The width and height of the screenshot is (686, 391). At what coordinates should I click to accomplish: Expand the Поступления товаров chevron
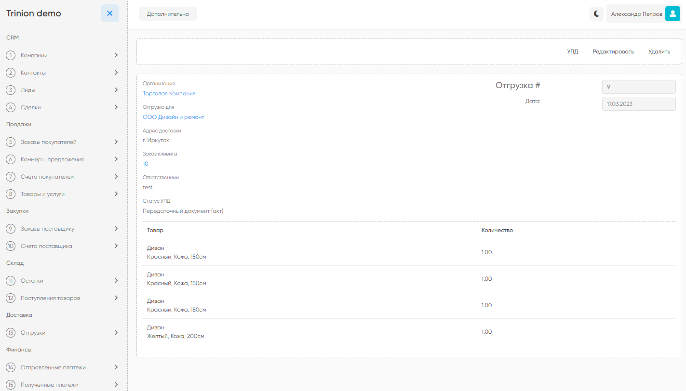116,298
